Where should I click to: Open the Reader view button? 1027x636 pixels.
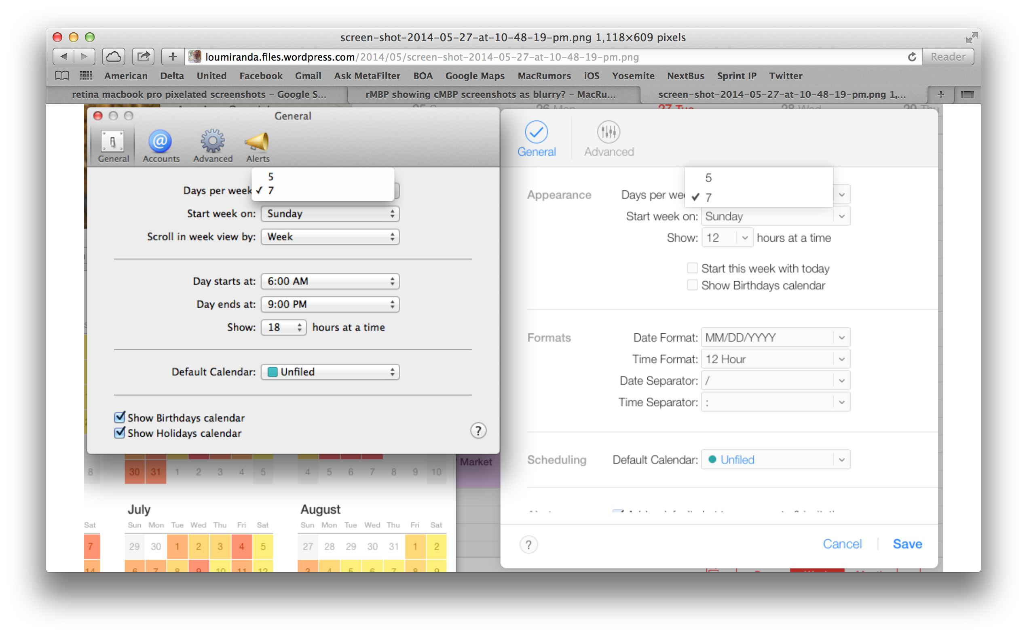[947, 57]
